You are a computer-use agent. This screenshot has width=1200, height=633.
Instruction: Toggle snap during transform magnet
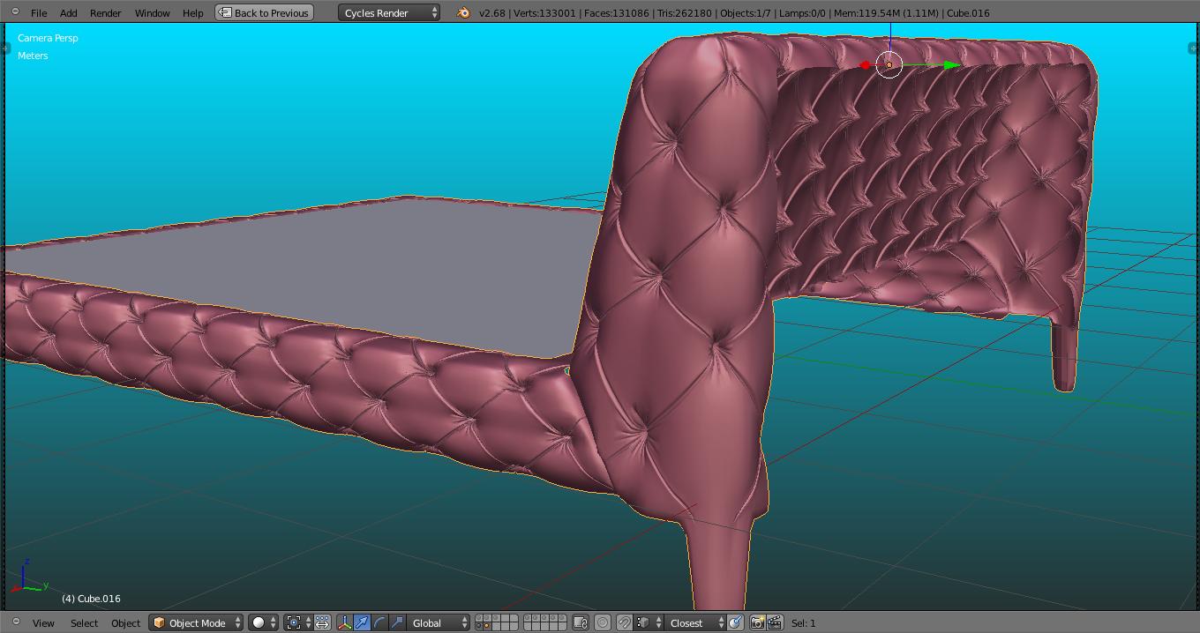click(624, 622)
